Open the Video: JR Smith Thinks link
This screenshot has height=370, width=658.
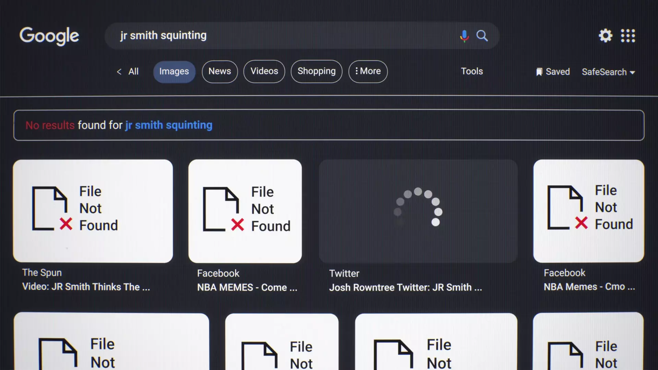pyautogui.click(x=86, y=287)
